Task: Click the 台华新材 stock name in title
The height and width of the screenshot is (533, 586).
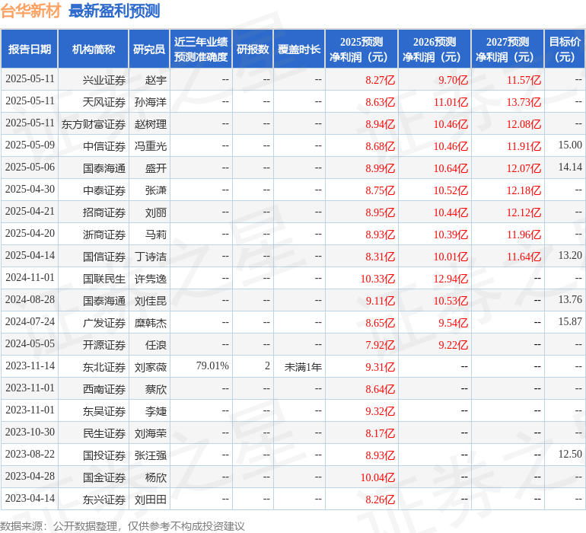Action: [31, 11]
